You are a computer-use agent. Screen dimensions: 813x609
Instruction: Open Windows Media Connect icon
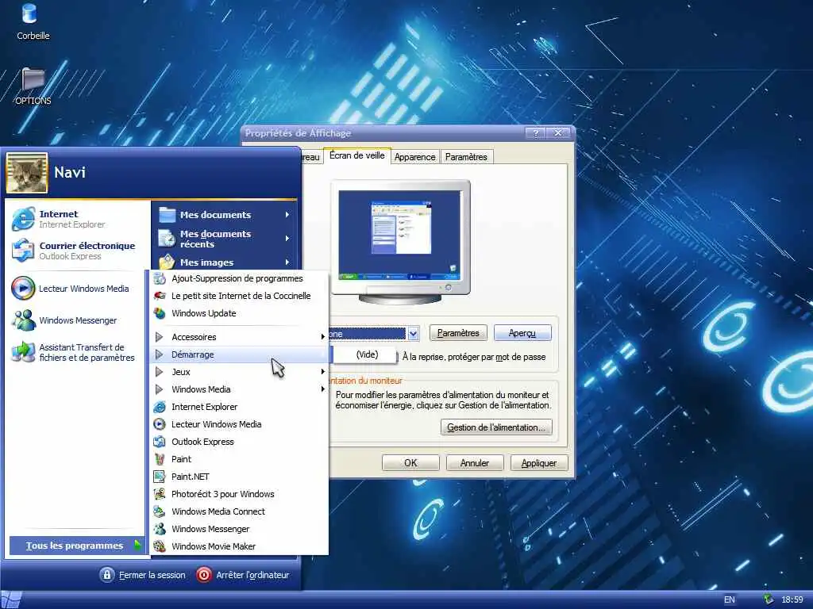(x=160, y=511)
